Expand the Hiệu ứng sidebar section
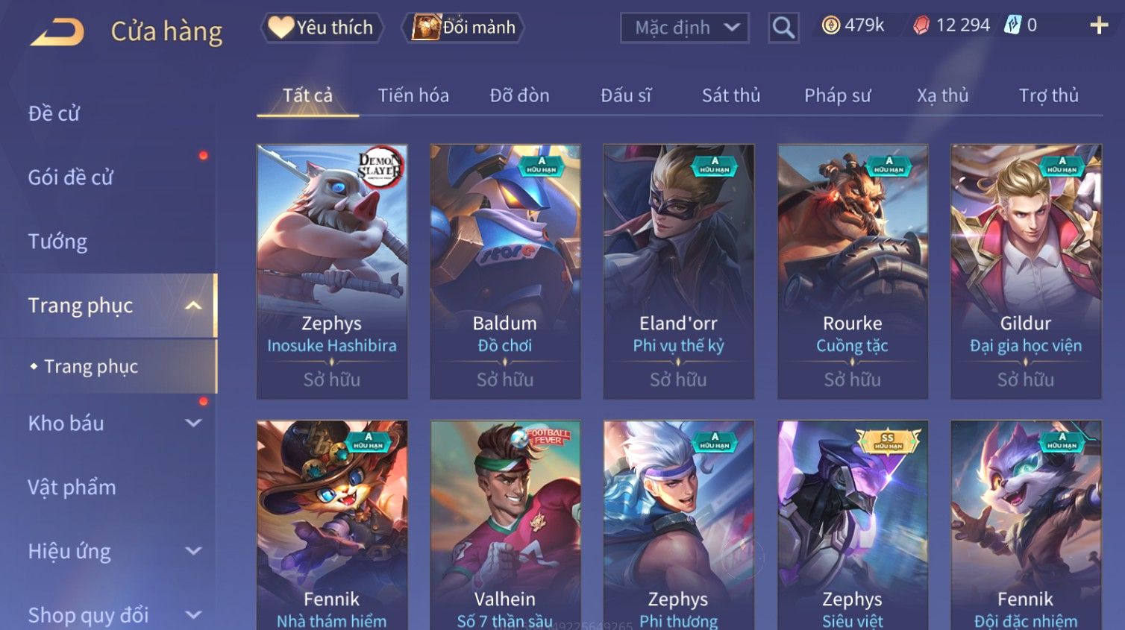The height and width of the screenshot is (630, 1125). pyautogui.click(x=193, y=551)
